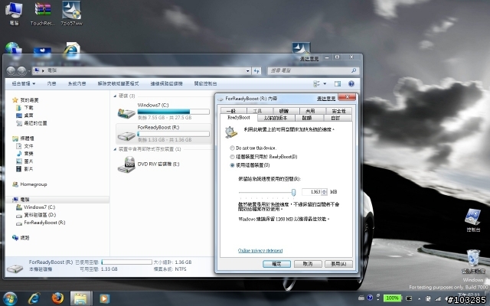
Task: Click the Music note icon in Libraries
Action: click(x=19, y=153)
